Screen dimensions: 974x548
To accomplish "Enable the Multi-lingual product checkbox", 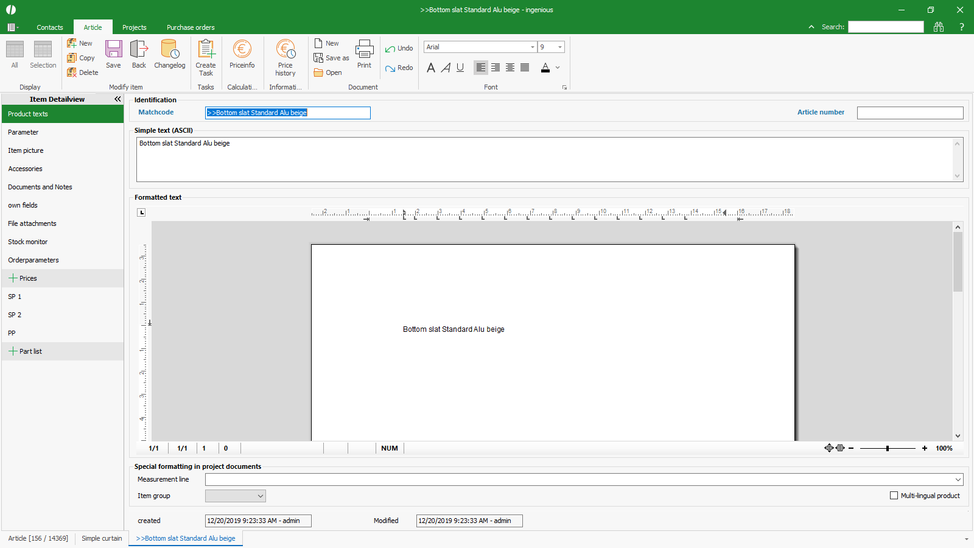I will 894,496.
